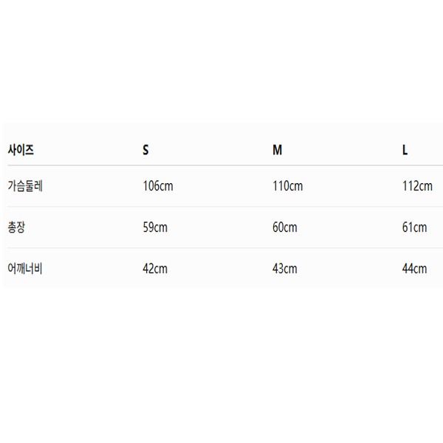The height and width of the screenshot is (443, 443).
Task: Click the blank area below the size table
Action: pyautogui.click(x=221, y=365)
